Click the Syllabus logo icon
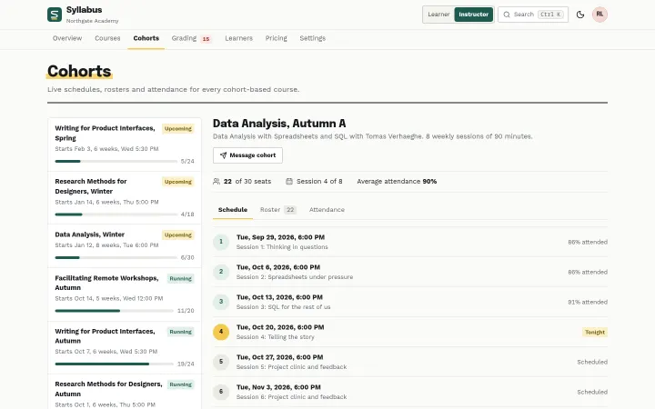Viewport: 655px width, 409px height. coord(55,15)
